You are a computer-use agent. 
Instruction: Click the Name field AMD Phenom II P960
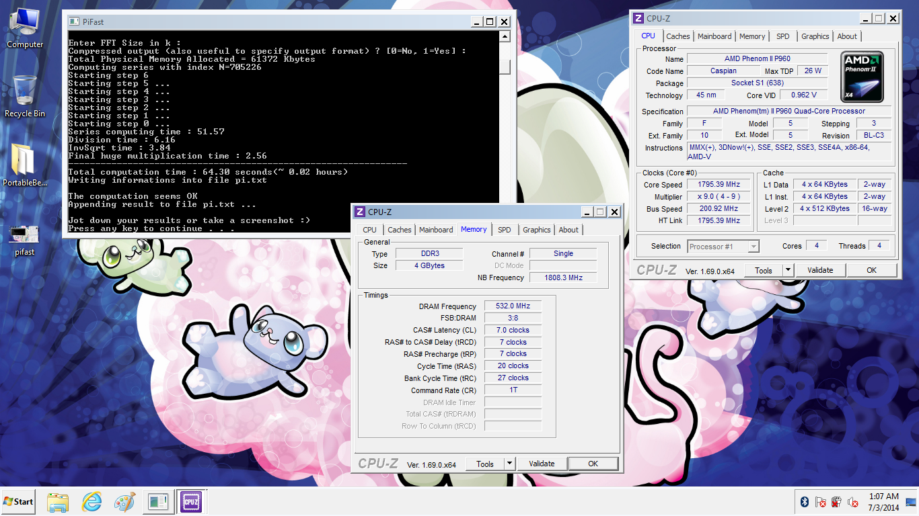[x=758, y=58]
